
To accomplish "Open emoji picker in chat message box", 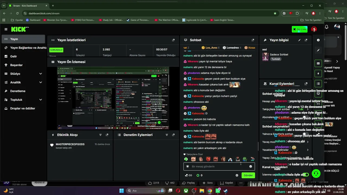I will [250, 167].
